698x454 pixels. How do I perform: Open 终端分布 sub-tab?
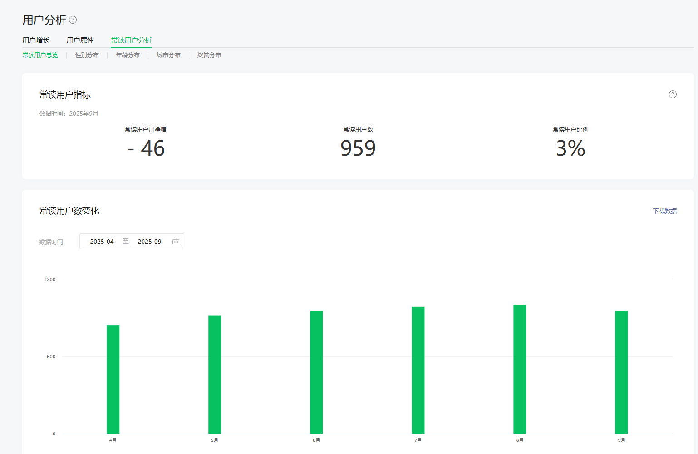209,55
